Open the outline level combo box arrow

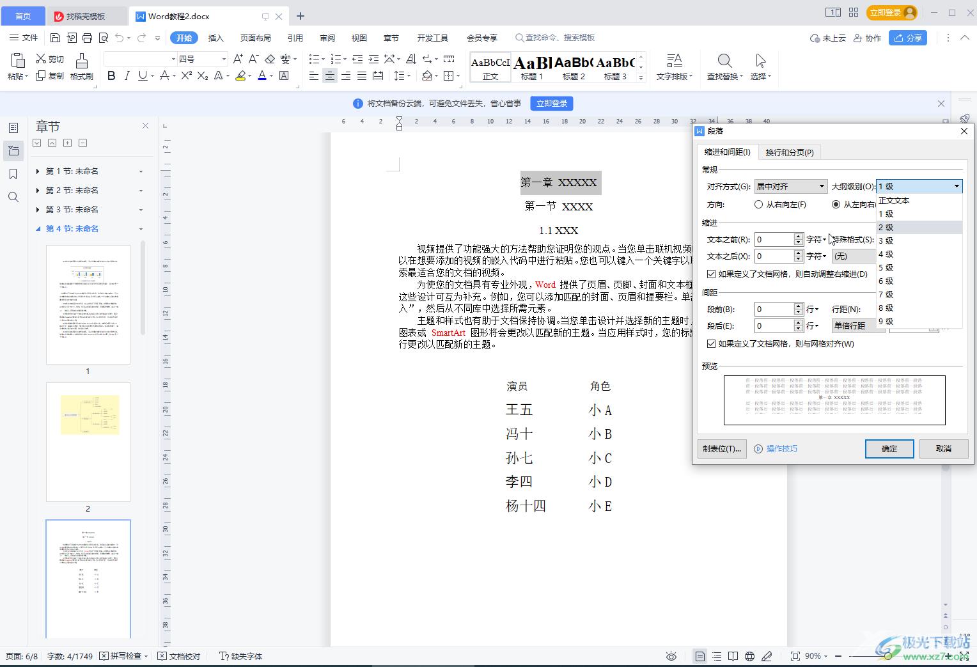[x=957, y=186]
